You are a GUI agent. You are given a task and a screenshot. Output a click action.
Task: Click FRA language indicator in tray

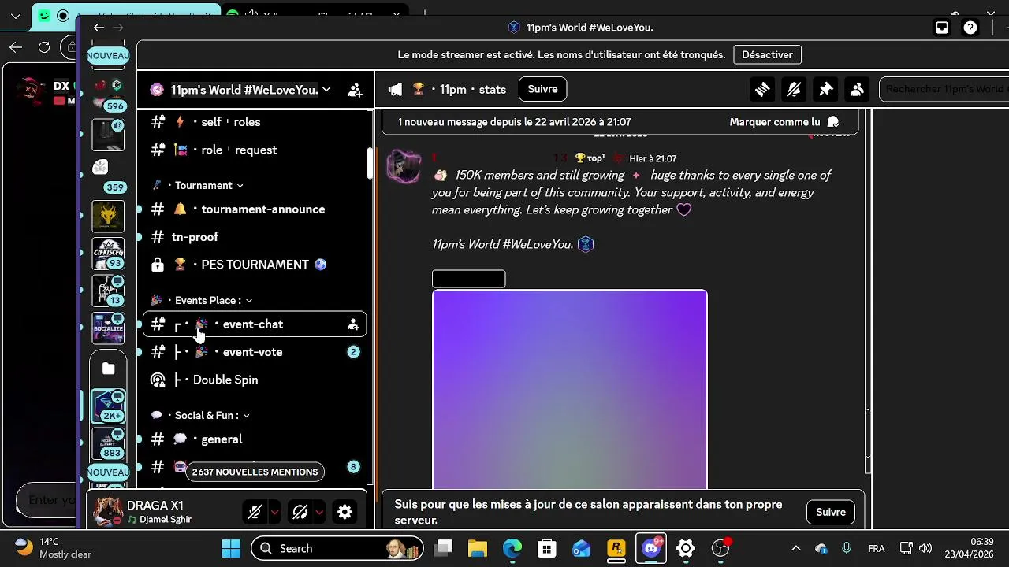[x=876, y=548]
